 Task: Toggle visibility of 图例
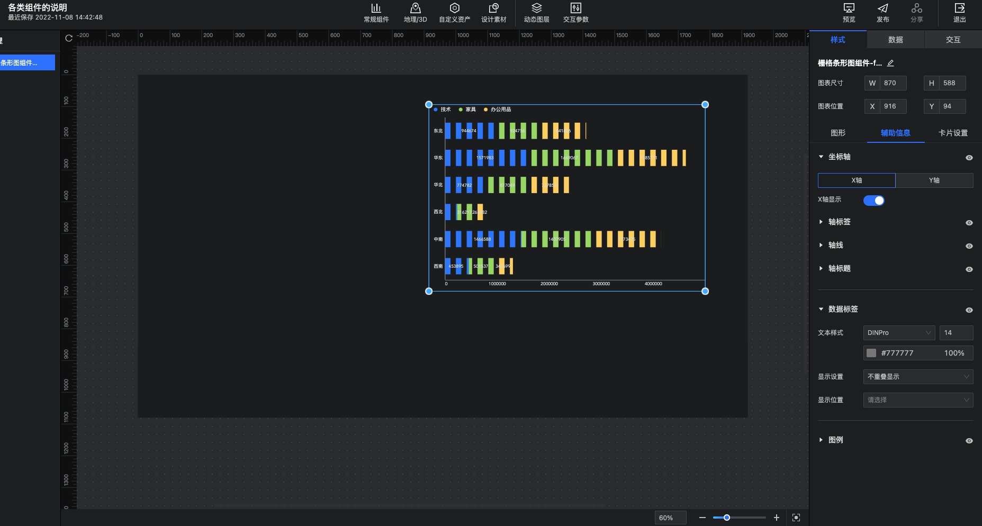[969, 441]
